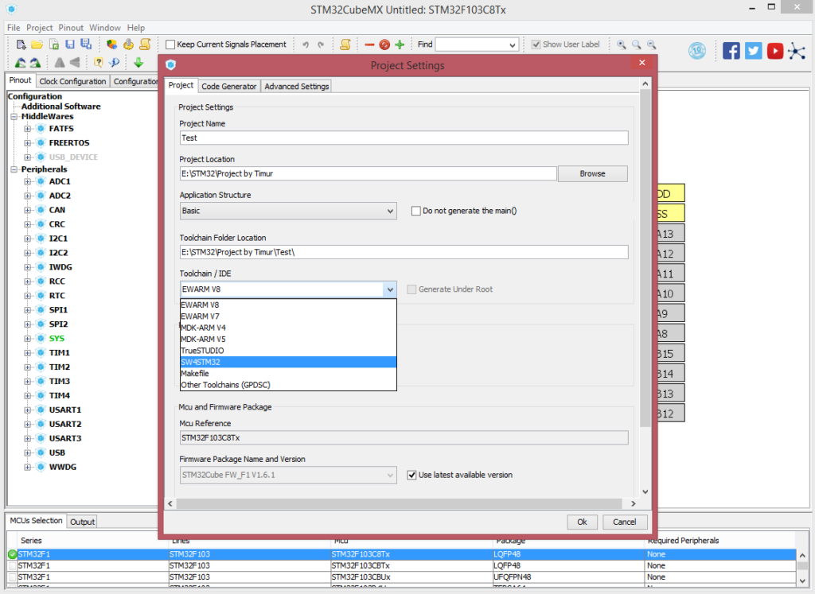Choose Makefile in the toolchain list
Viewport: 815px width, 594px height.
point(288,374)
